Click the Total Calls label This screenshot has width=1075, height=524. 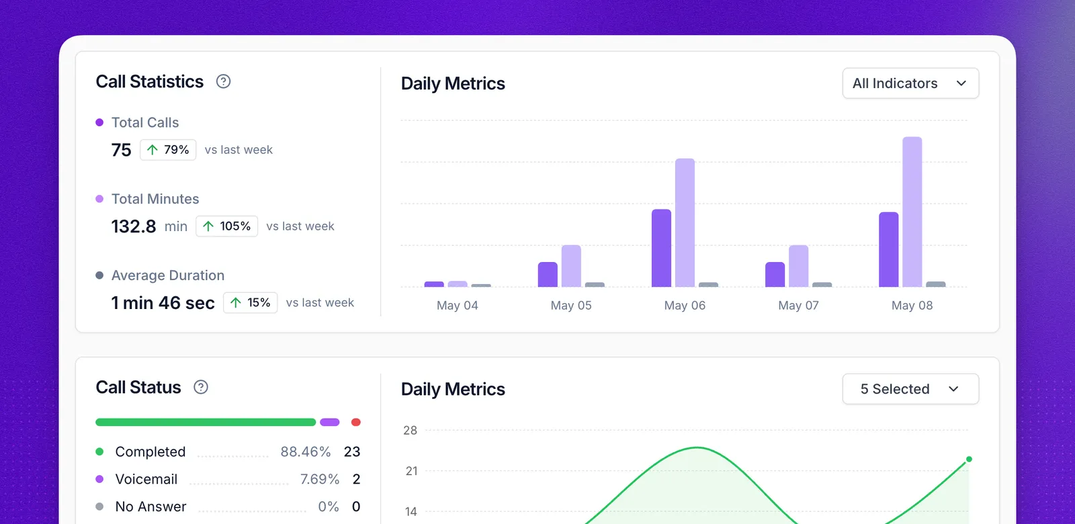click(145, 122)
